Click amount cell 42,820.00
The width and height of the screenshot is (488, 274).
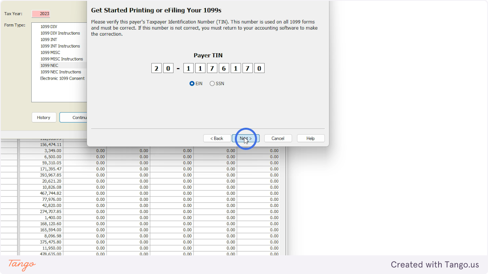[41, 205]
